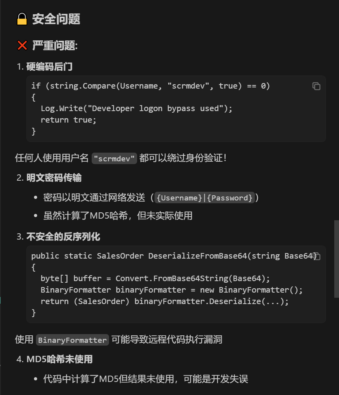
Task: Click the 严重问题 subheading text
Action: tap(55, 45)
